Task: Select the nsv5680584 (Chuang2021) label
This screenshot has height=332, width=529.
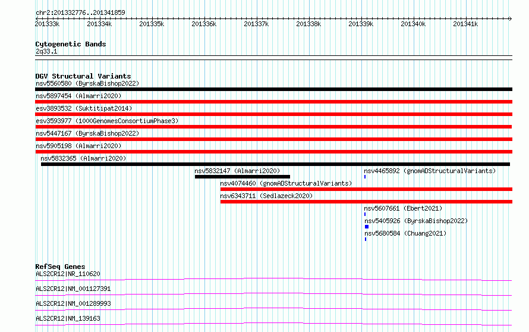Action: tap(405, 233)
